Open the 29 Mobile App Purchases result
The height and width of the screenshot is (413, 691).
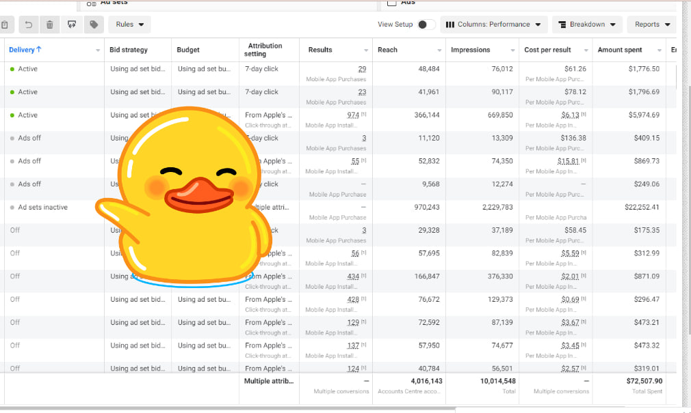point(362,69)
